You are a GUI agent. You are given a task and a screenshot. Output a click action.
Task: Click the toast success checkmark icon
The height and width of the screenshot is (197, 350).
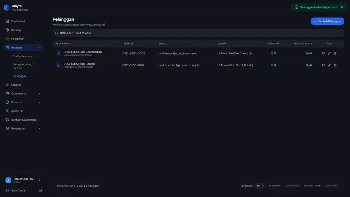[296, 7]
